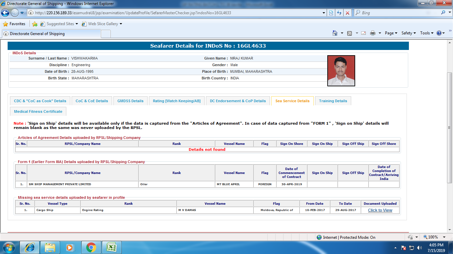The height and width of the screenshot is (254, 453).
Task: Expand the Page dropdown menu
Action: 391,33
